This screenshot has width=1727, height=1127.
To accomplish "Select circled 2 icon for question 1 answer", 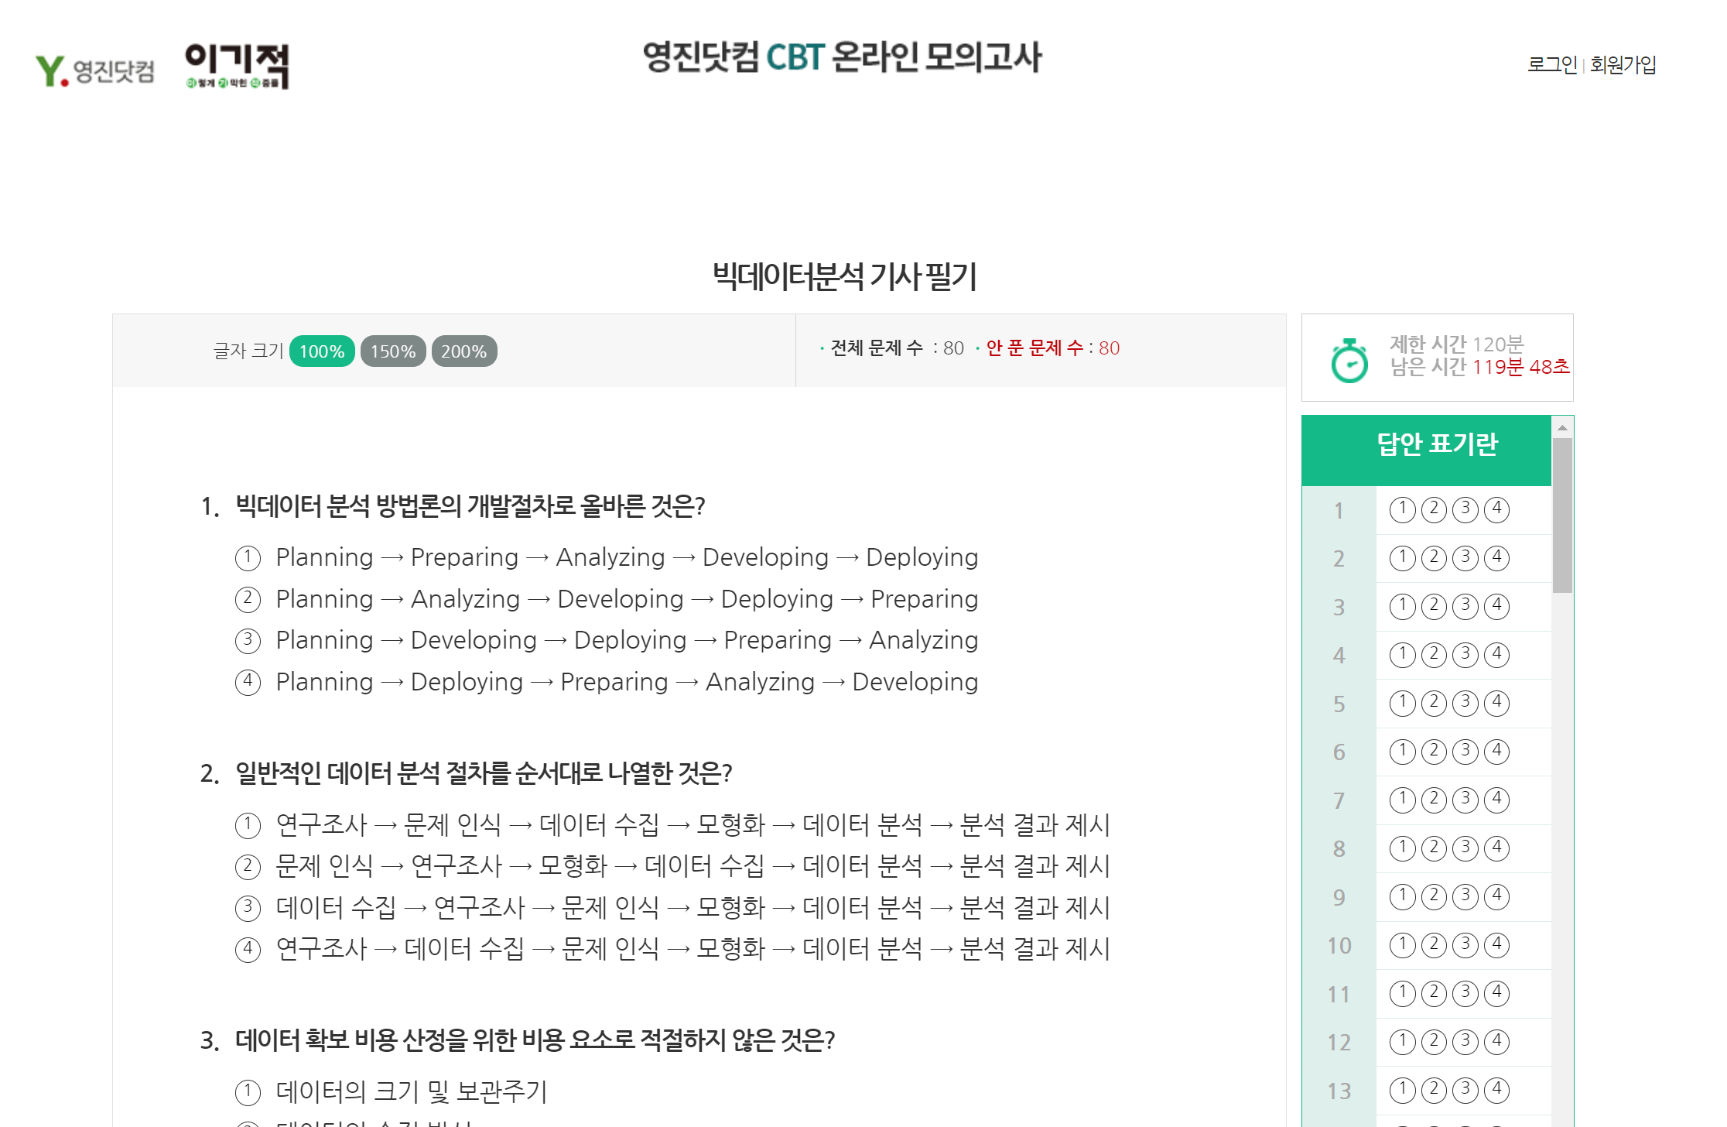I will click(248, 599).
